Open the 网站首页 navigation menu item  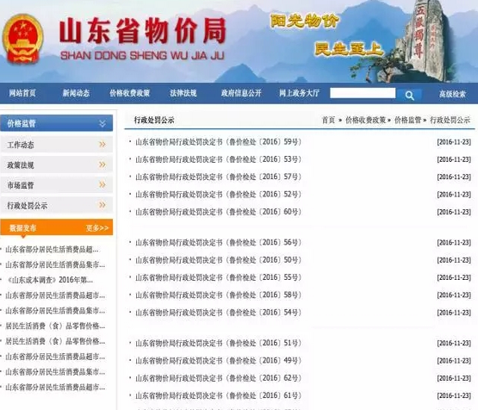coord(22,93)
